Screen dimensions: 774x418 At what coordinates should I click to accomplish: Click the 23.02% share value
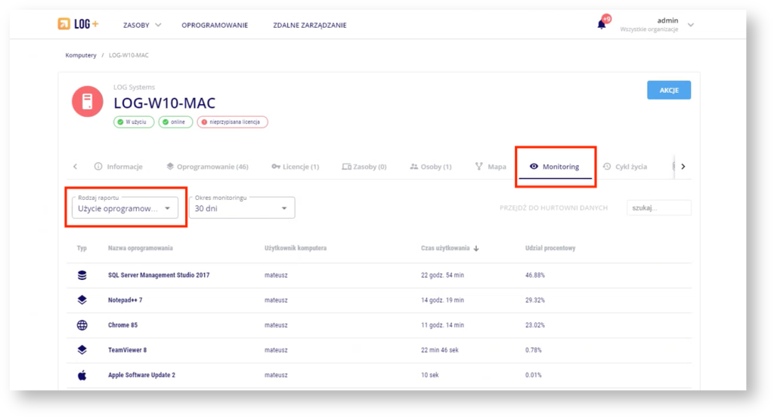(x=534, y=325)
